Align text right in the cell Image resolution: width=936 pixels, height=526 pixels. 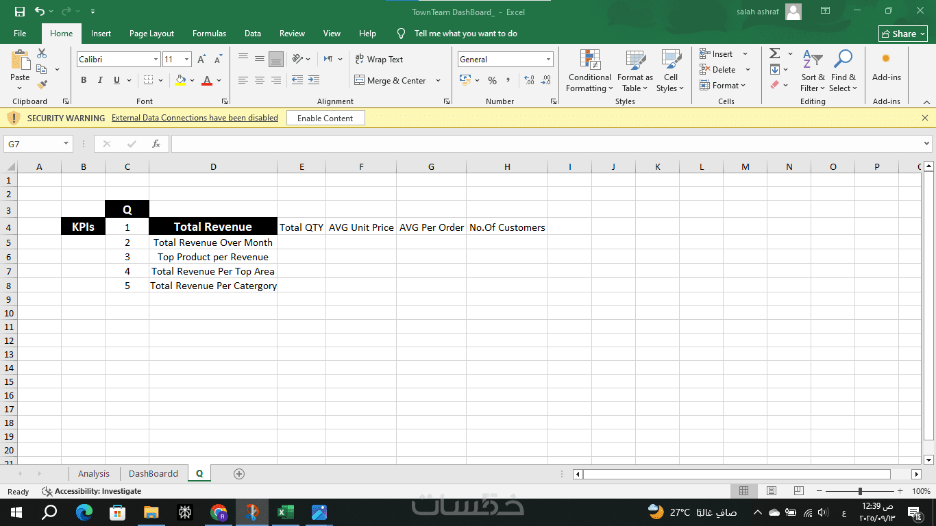tap(275, 80)
